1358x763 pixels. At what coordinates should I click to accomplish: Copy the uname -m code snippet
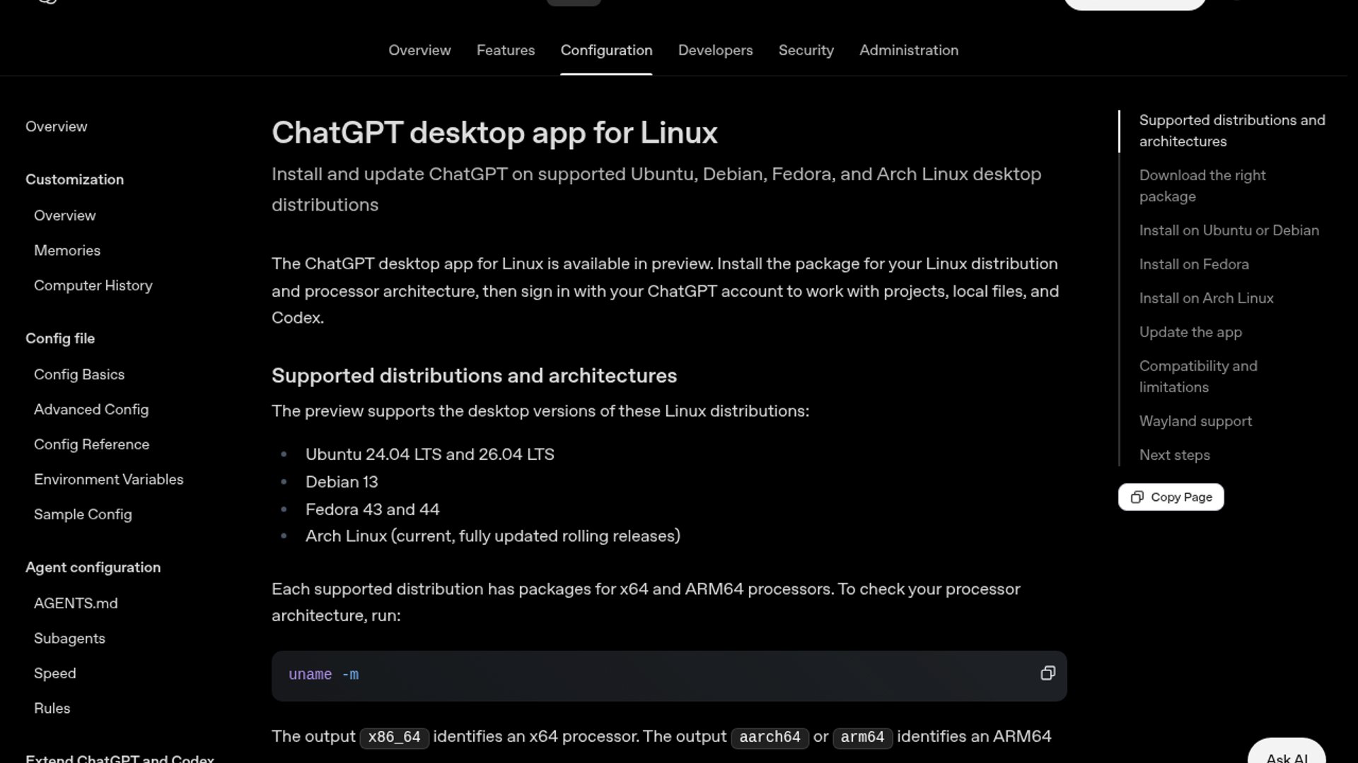(x=1047, y=673)
